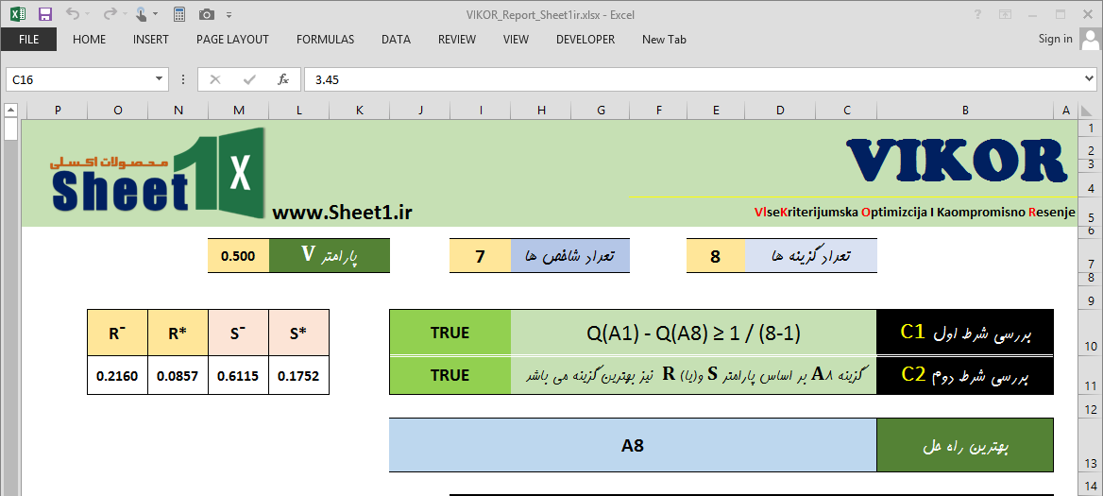The width and height of the screenshot is (1103, 496).
Task: Open the Calculator quick access icon
Action: point(179,13)
